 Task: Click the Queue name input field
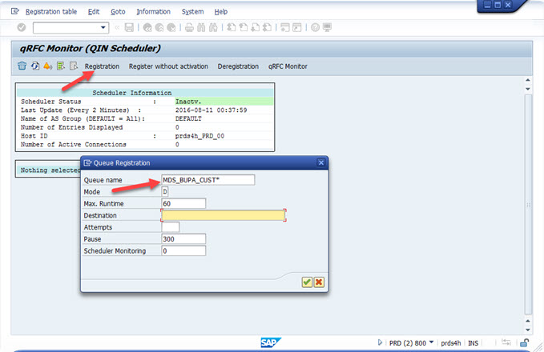click(x=208, y=180)
